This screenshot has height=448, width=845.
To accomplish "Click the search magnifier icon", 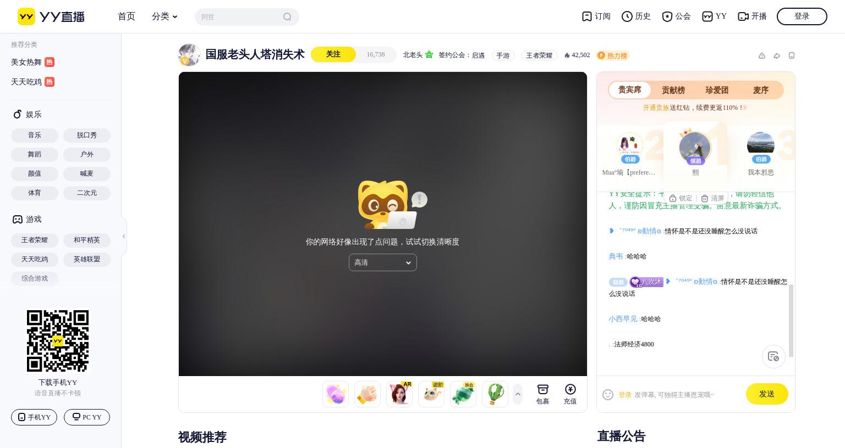I will point(287,17).
